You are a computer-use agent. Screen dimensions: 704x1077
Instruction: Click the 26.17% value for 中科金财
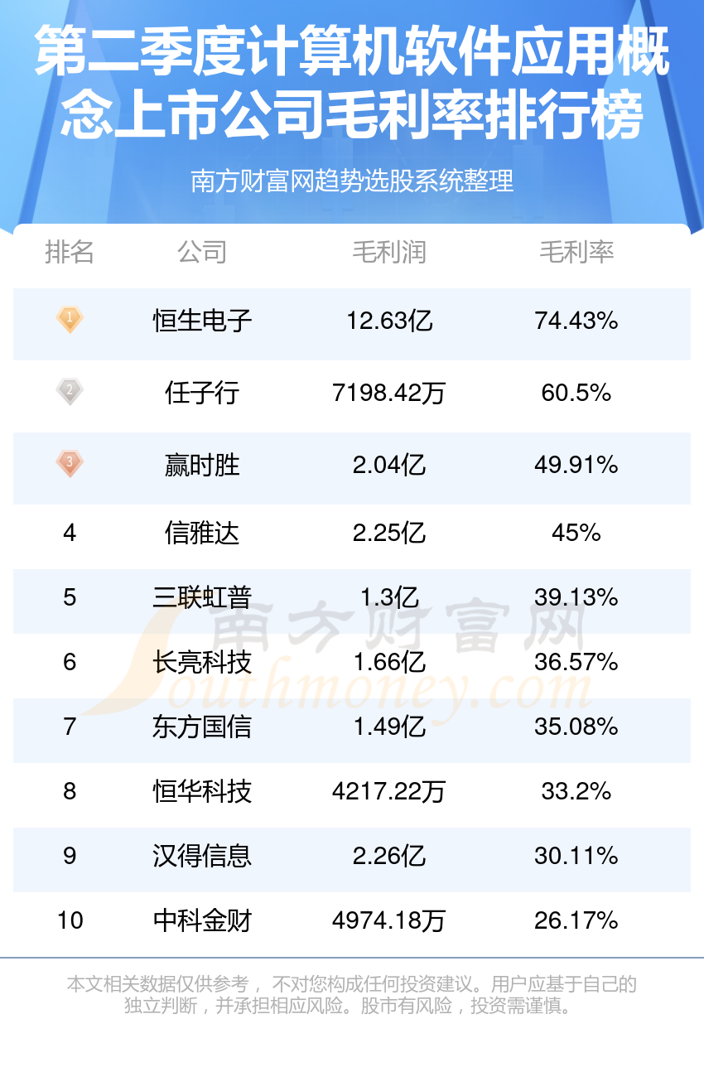point(576,920)
